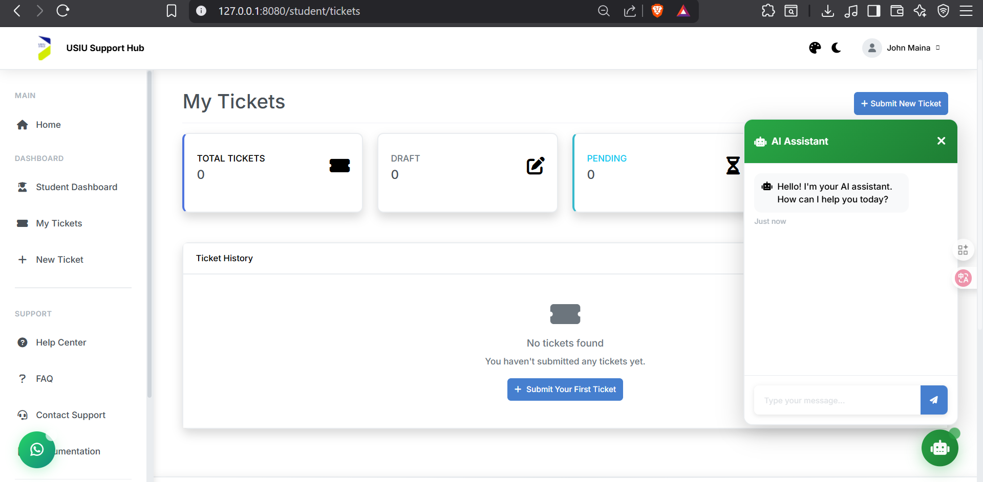Click the Brave Shields lion icon
Image resolution: width=983 pixels, height=482 pixels.
(x=657, y=11)
